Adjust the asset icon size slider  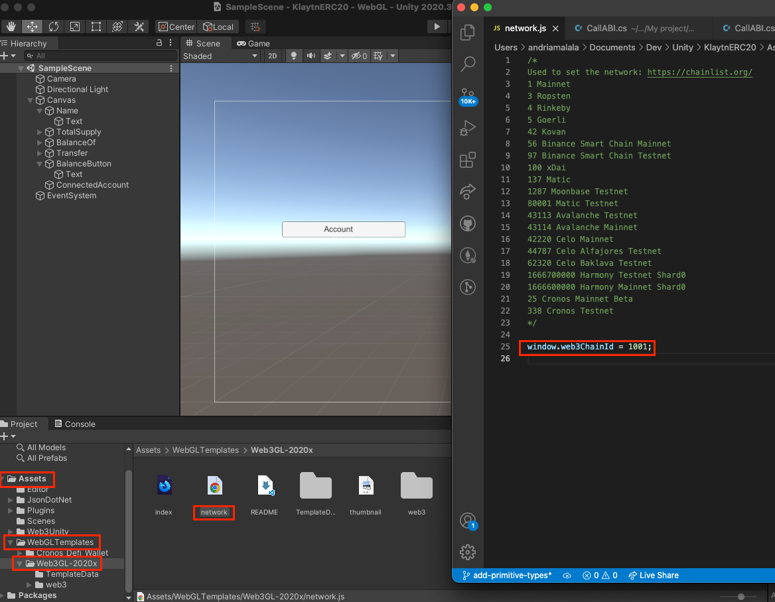pyautogui.click(x=741, y=597)
